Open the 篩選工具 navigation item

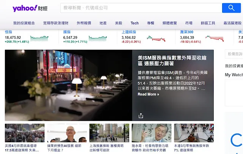(208, 23)
